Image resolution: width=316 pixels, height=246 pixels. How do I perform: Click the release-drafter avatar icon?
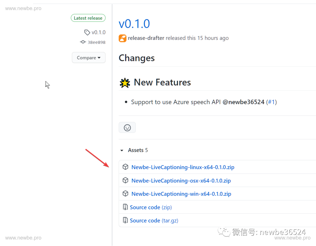[x=123, y=38]
